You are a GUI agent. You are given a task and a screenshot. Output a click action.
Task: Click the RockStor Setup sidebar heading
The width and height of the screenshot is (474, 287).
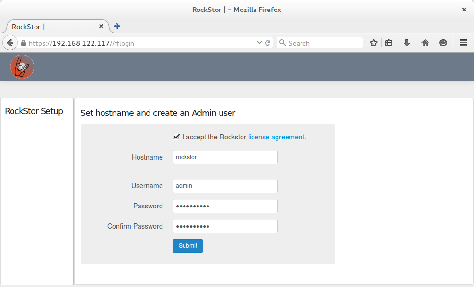point(34,111)
